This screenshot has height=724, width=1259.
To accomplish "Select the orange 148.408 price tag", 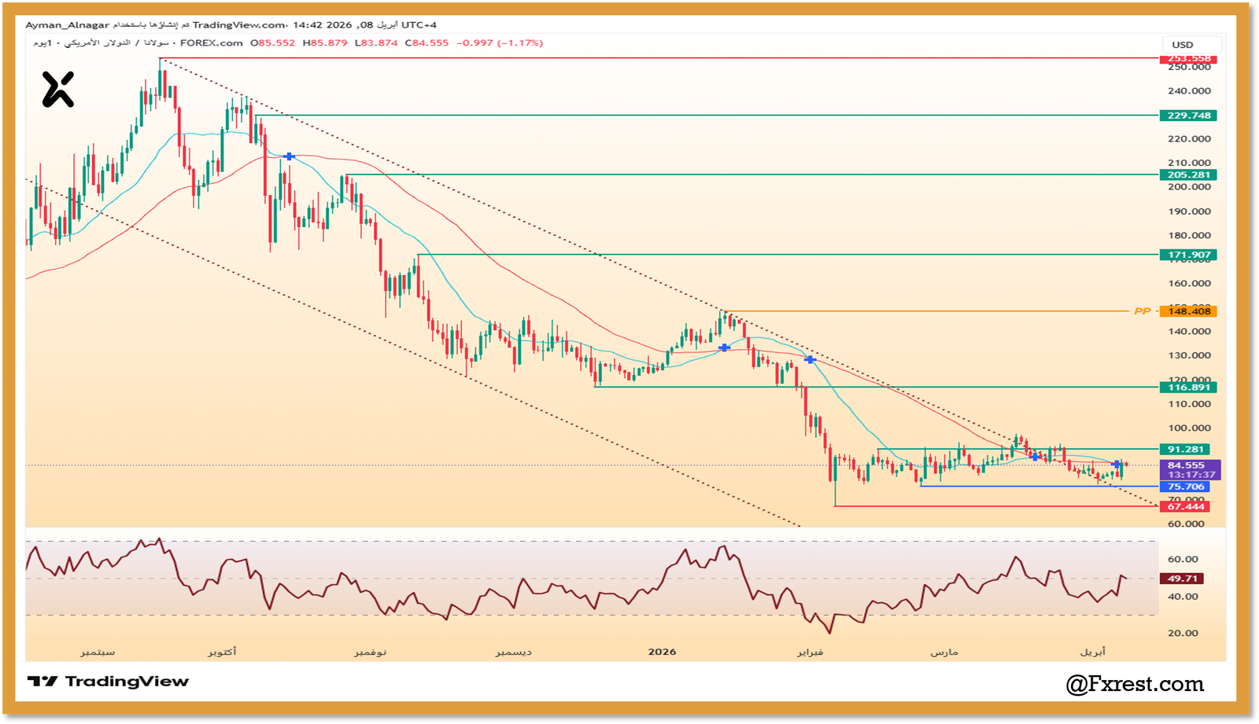I will click(1189, 311).
